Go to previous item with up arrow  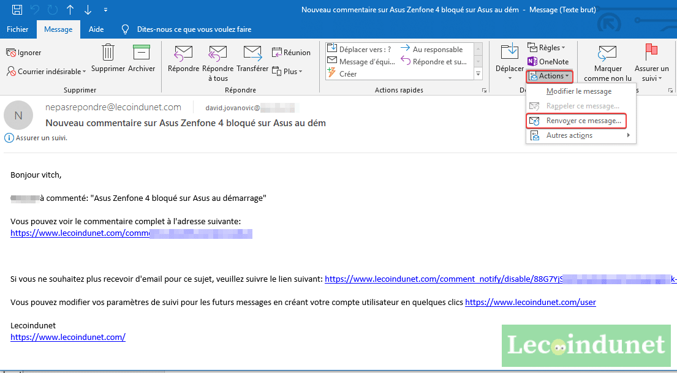click(70, 10)
